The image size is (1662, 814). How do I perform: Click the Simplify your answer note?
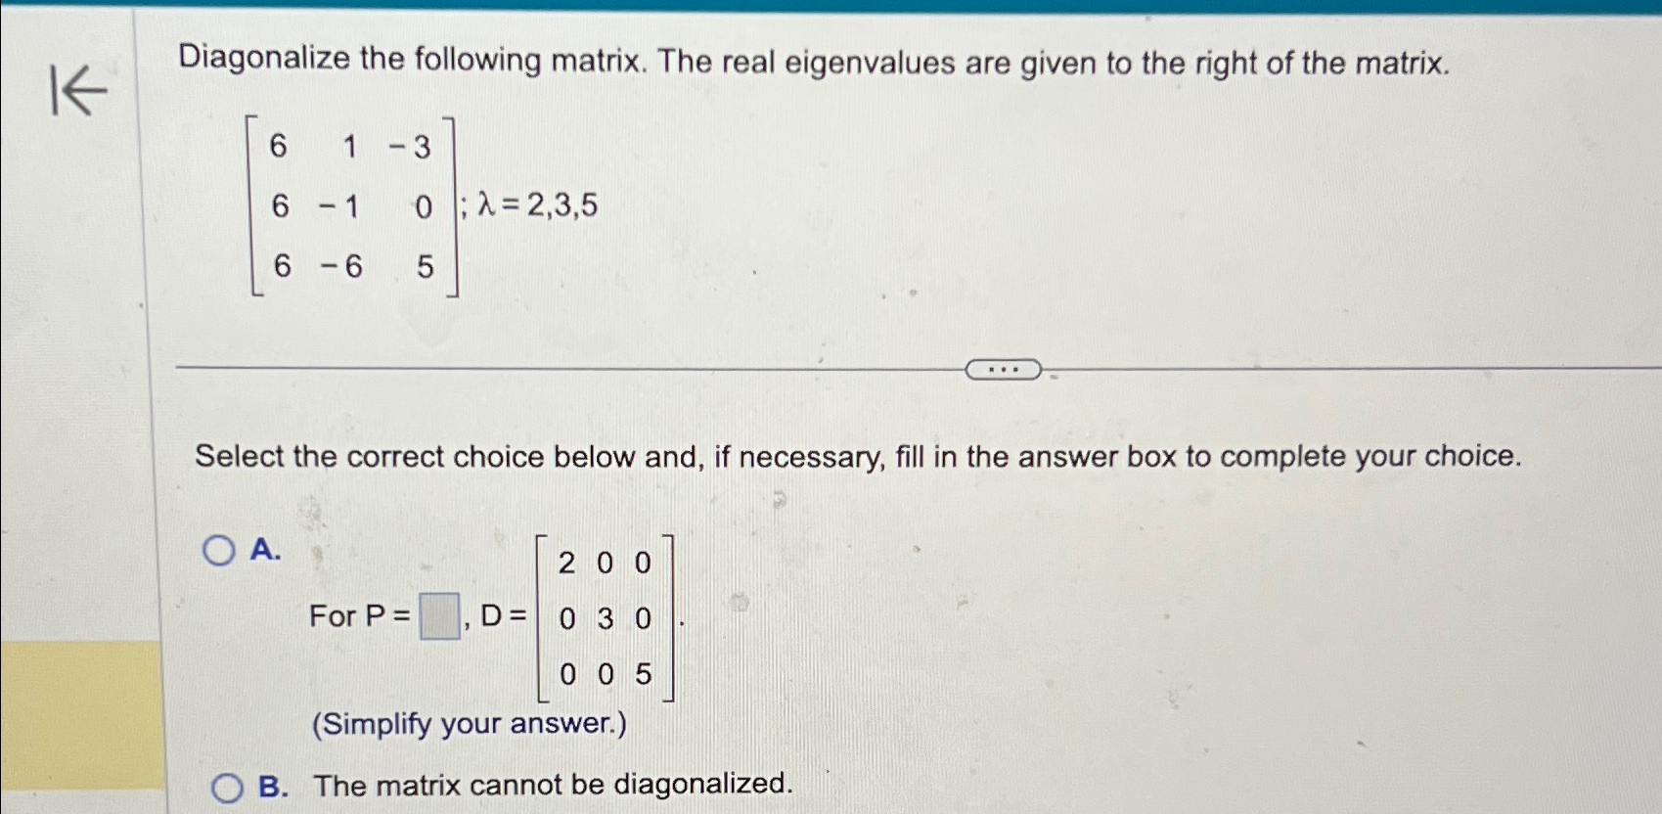[469, 722]
